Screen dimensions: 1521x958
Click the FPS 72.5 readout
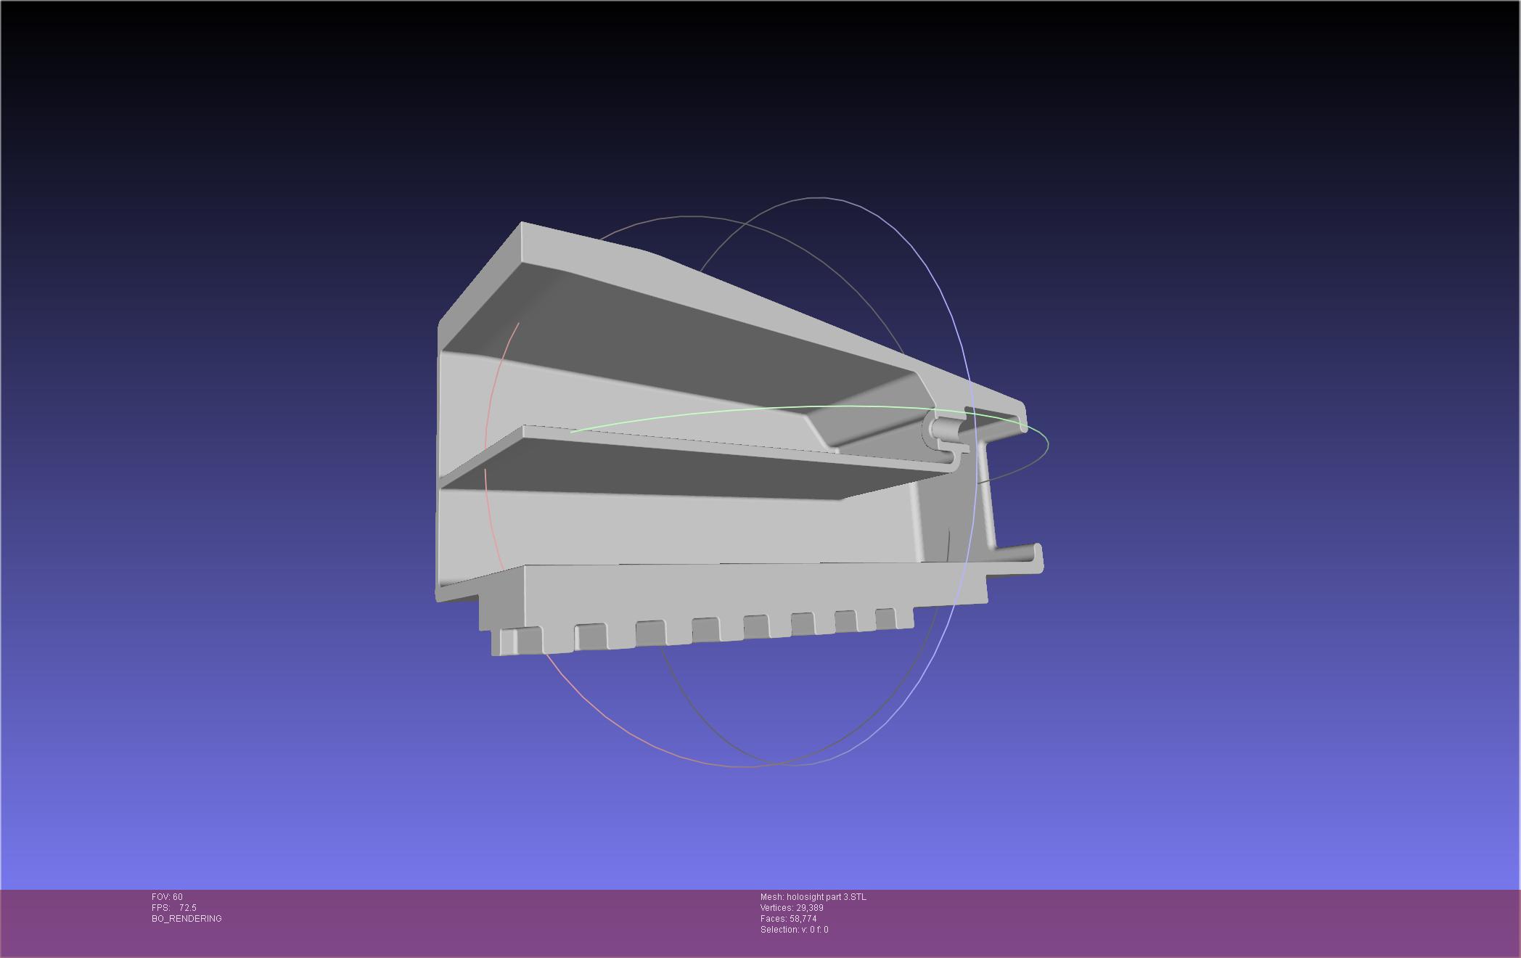(174, 908)
